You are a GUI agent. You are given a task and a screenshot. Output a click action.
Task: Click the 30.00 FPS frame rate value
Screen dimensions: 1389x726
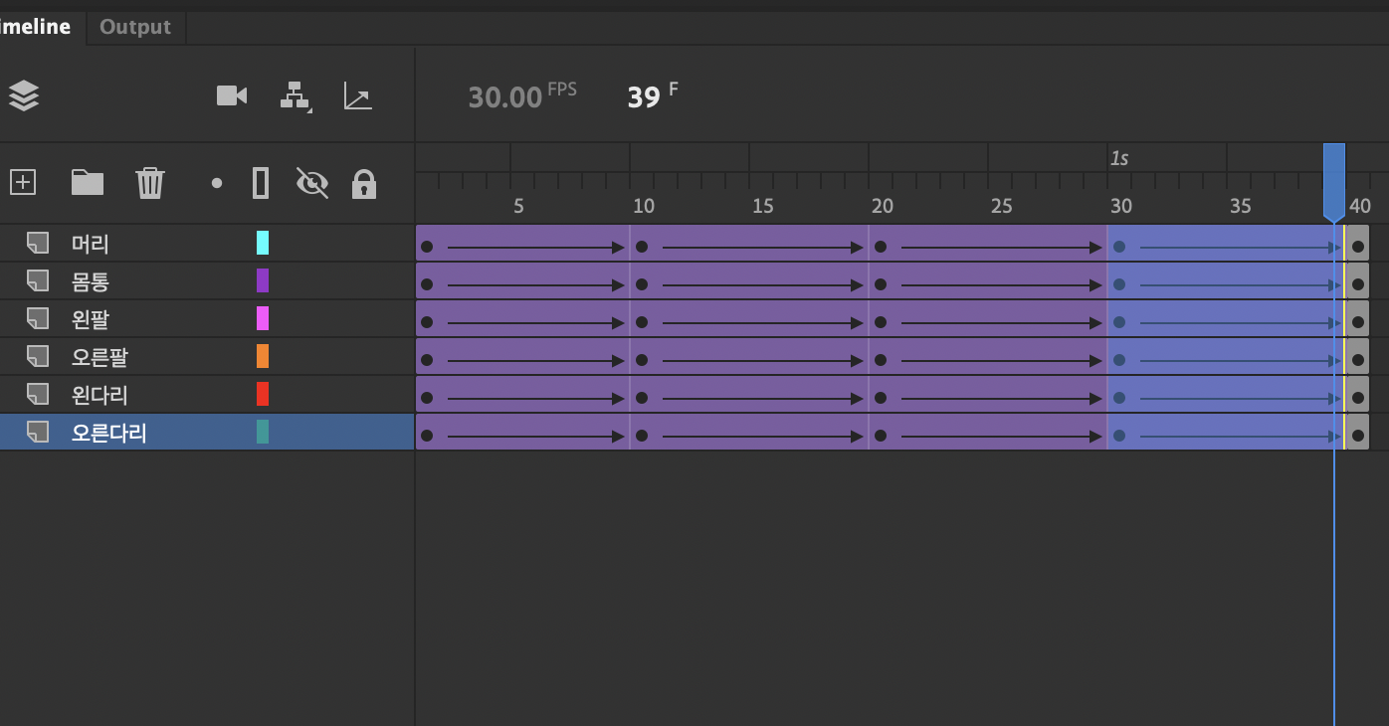(x=505, y=96)
